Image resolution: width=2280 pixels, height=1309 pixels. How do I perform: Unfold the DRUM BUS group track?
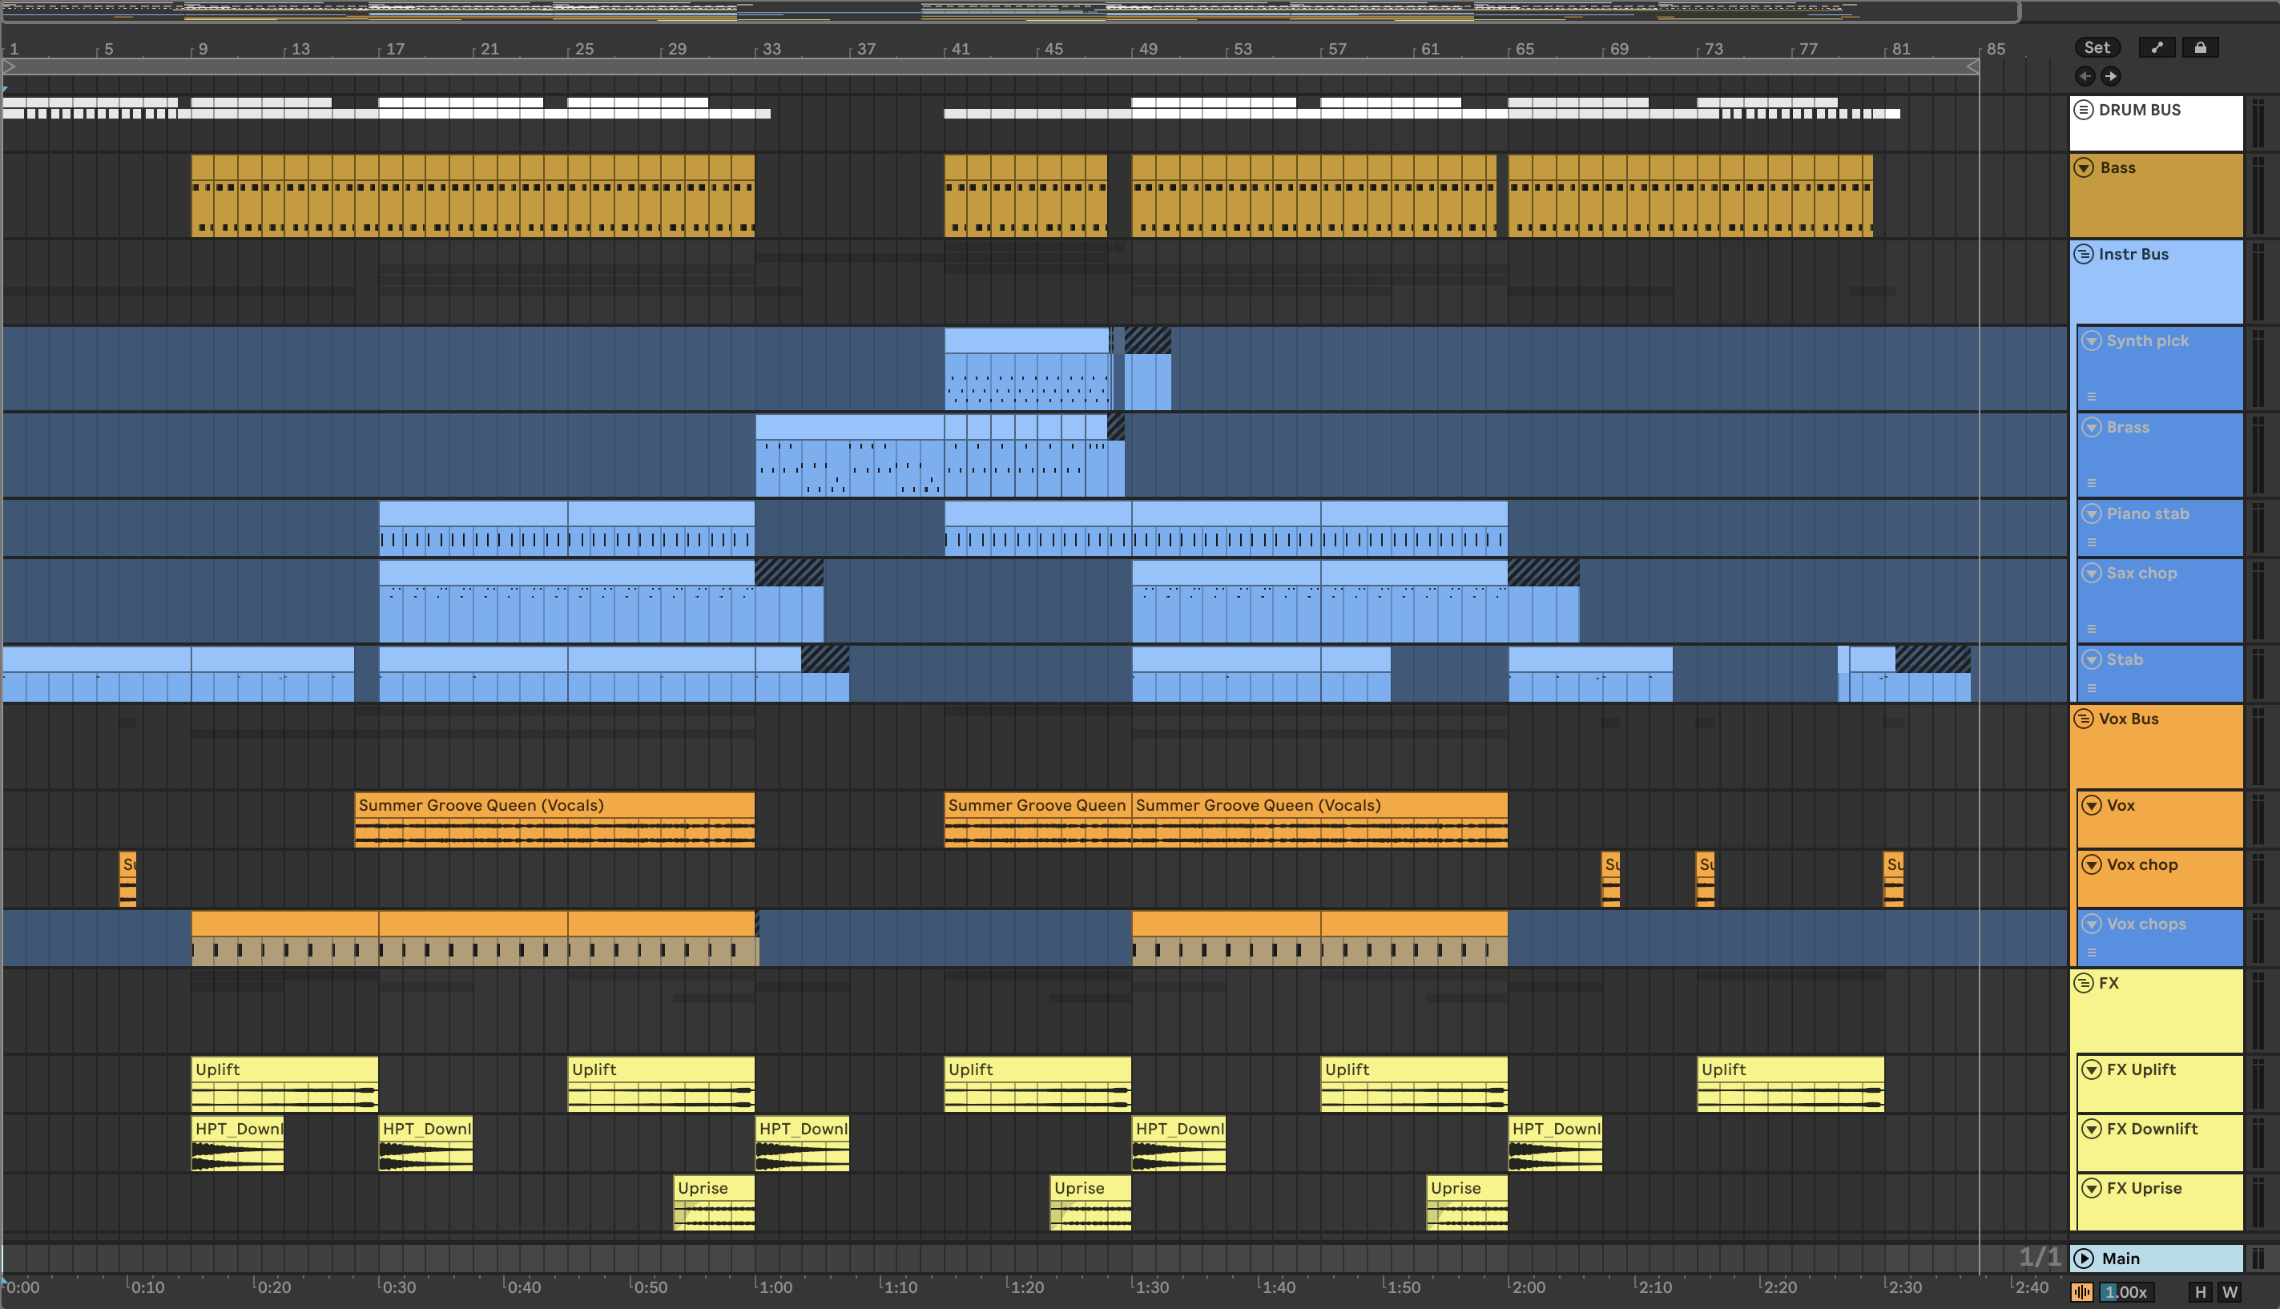[x=2083, y=110]
